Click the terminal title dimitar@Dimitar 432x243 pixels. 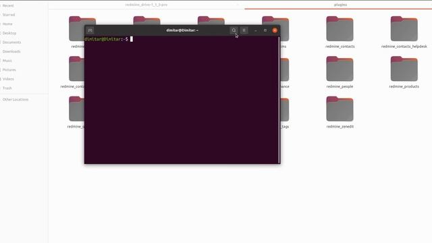(x=182, y=30)
